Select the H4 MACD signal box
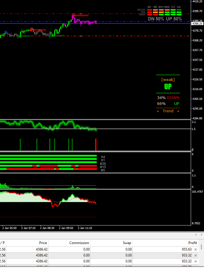Viewport: 204px width, 268px height. coord(179,10)
